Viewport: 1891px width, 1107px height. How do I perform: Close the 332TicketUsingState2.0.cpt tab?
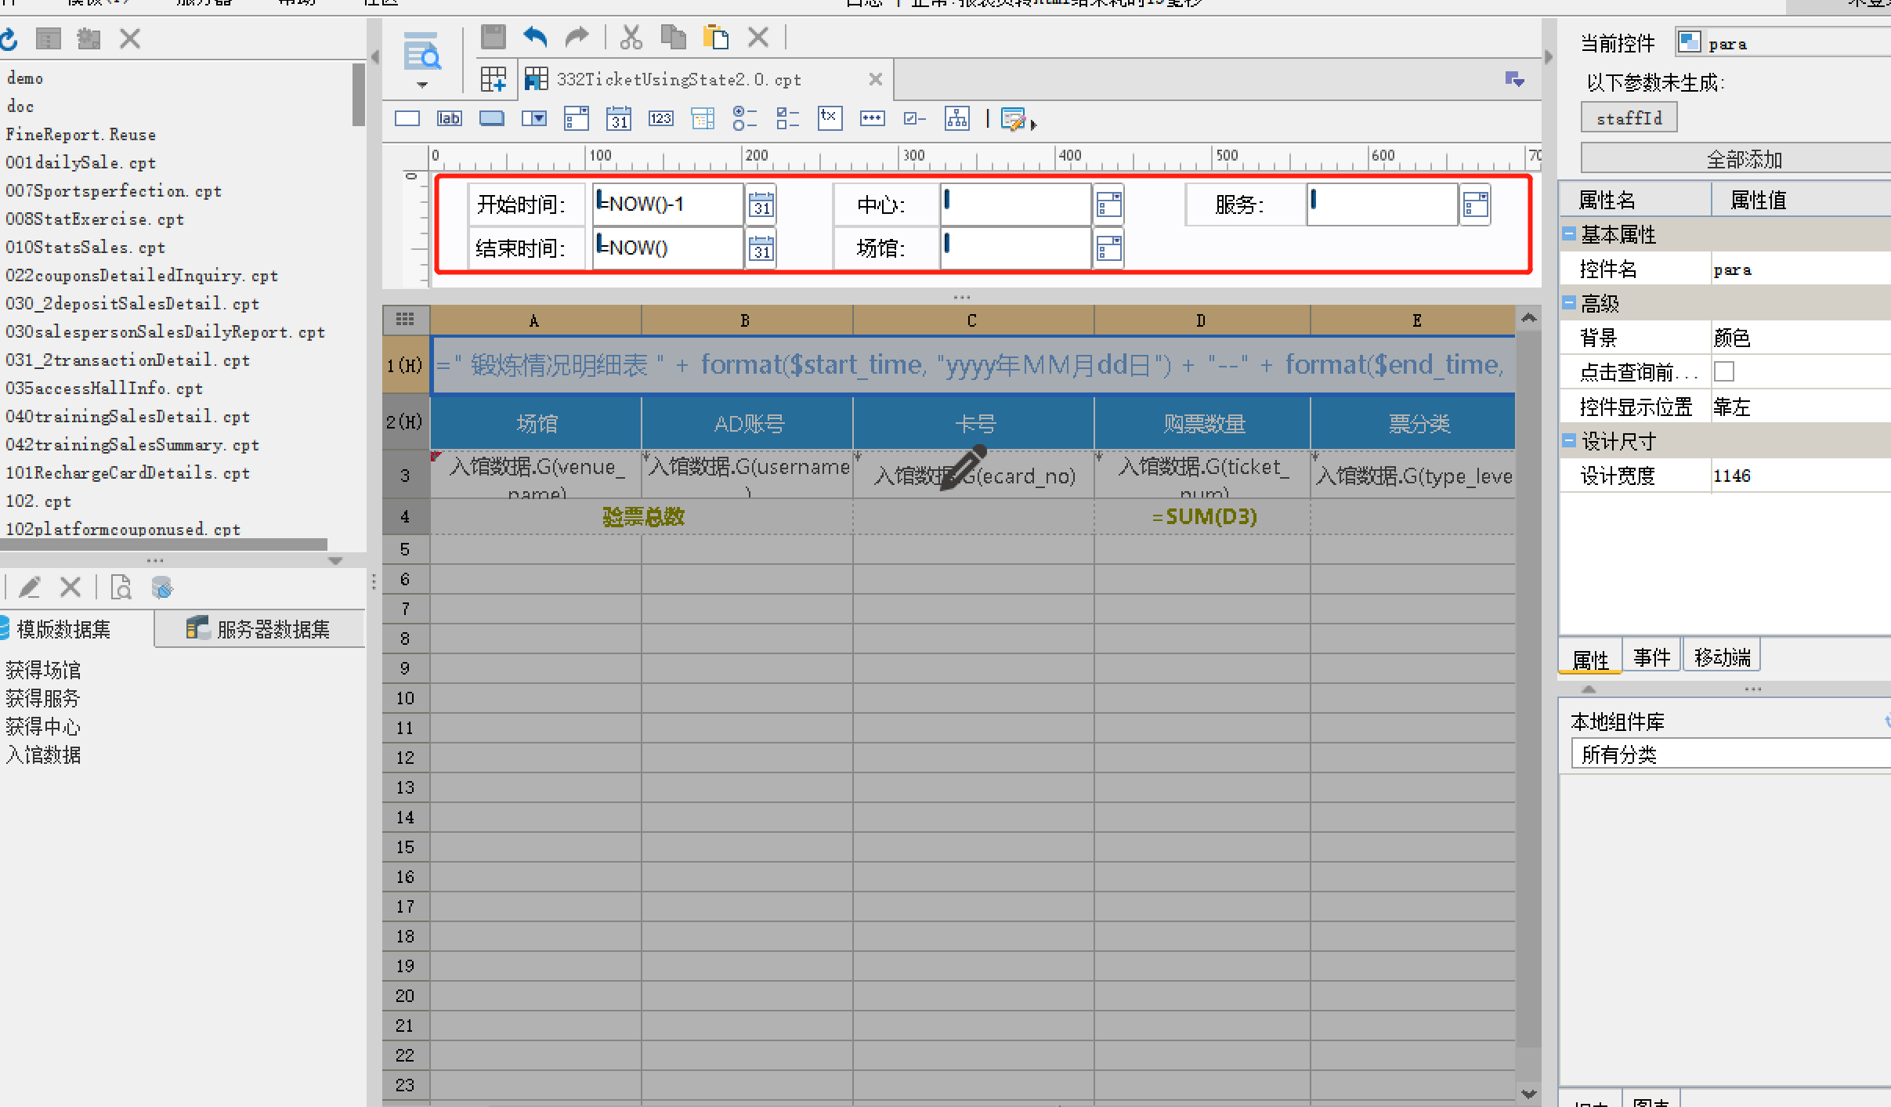(x=876, y=79)
